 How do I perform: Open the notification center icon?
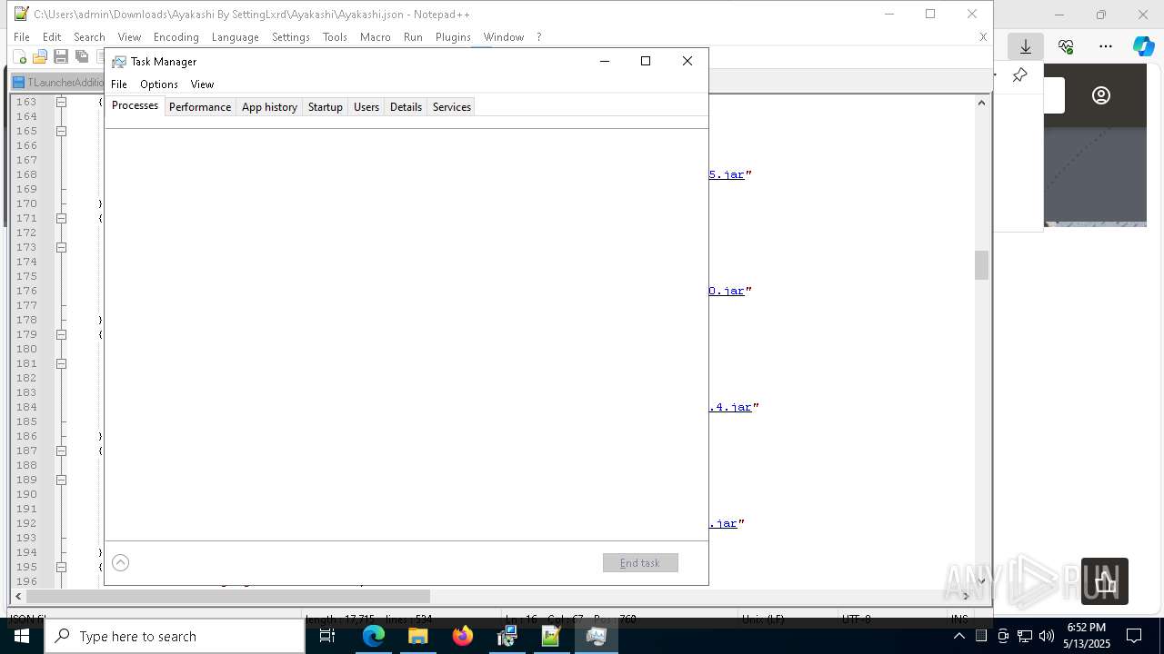tap(1134, 636)
